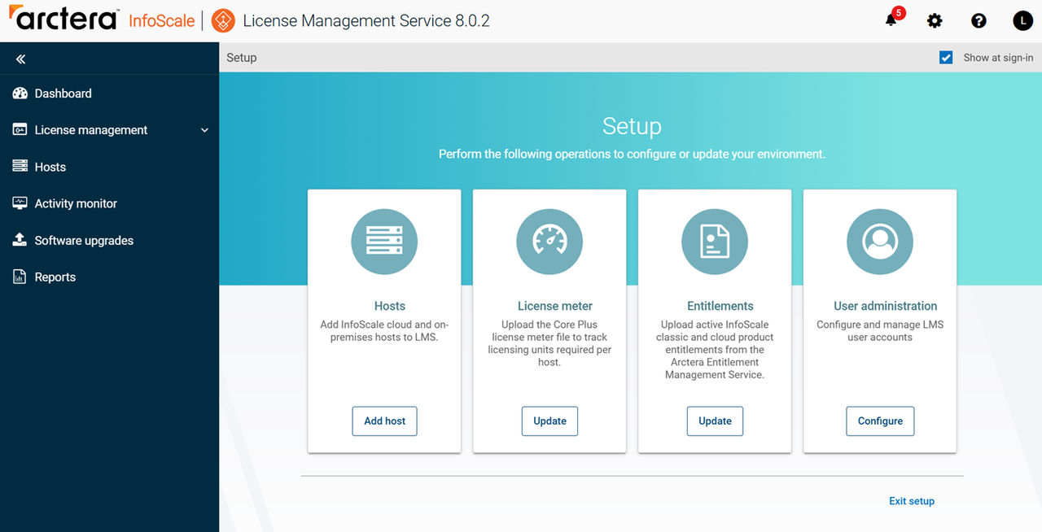This screenshot has height=532, width=1042.
Task: Click the Entitlements card title
Action: pyautogui.click(x=720, y=306)
